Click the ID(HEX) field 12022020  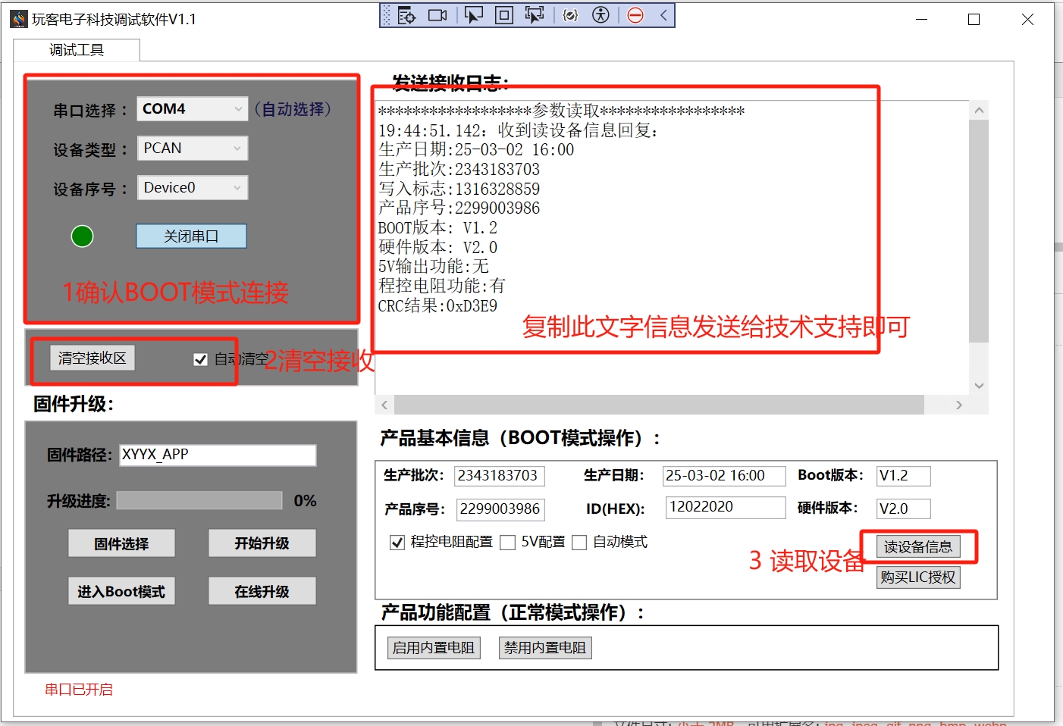point(726,507)
